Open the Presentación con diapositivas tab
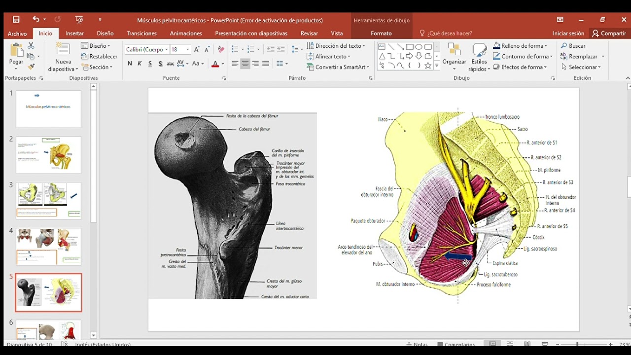The width and height of the screenshot is (631, 355). coord(251,34)
